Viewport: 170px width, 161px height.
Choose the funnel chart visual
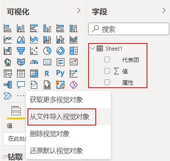[21, 51]
